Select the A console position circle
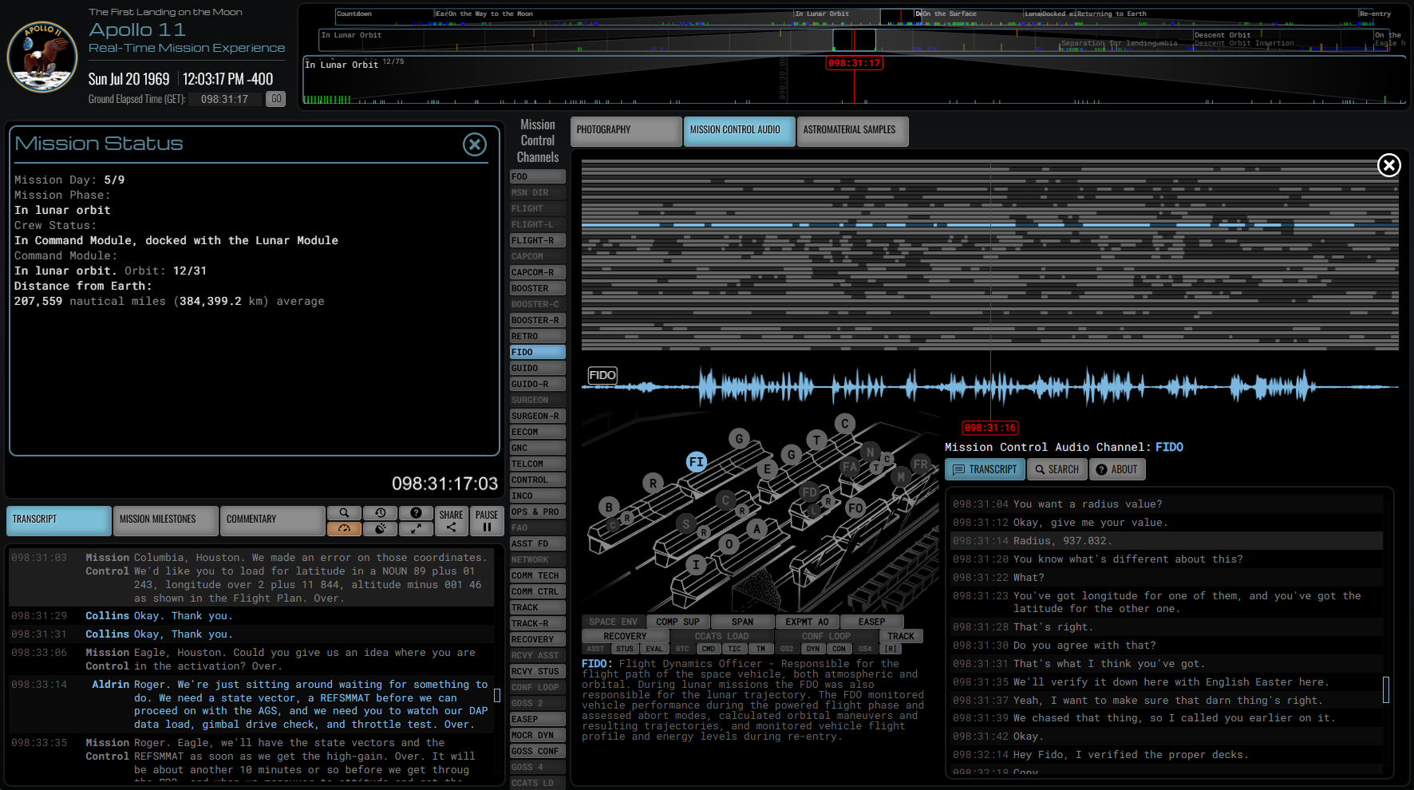The image size is (1414, 790). [x=756, y=528]
